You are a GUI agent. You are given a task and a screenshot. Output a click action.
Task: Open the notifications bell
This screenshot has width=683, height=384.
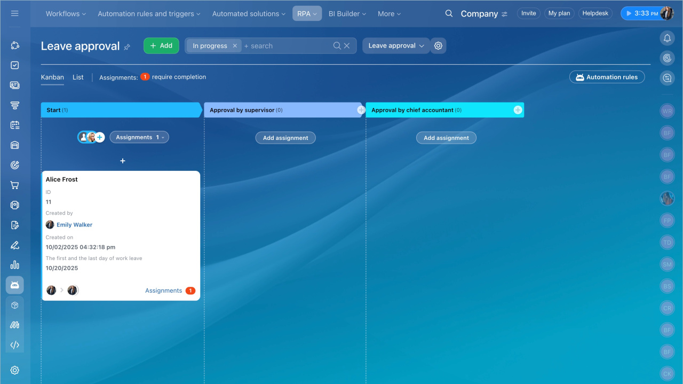pyautogui.click(x=666, y=38)
